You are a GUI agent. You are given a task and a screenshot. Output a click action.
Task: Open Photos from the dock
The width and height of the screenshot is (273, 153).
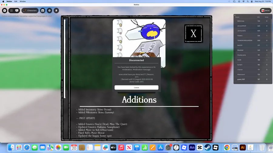point(58,148)
